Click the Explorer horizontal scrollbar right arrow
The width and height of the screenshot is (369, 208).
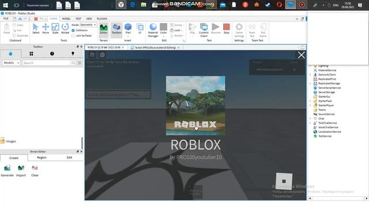367,199
